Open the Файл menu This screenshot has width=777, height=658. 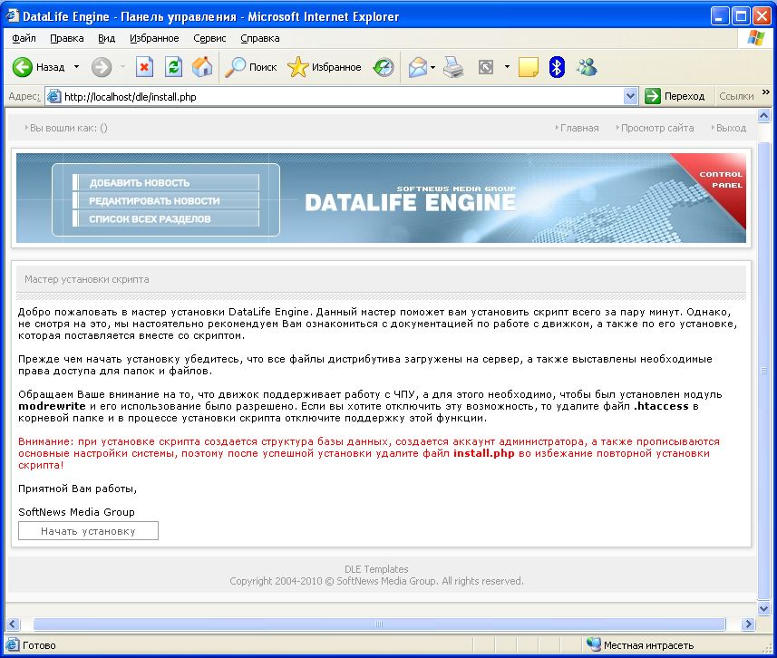click(x=24, y=39)
